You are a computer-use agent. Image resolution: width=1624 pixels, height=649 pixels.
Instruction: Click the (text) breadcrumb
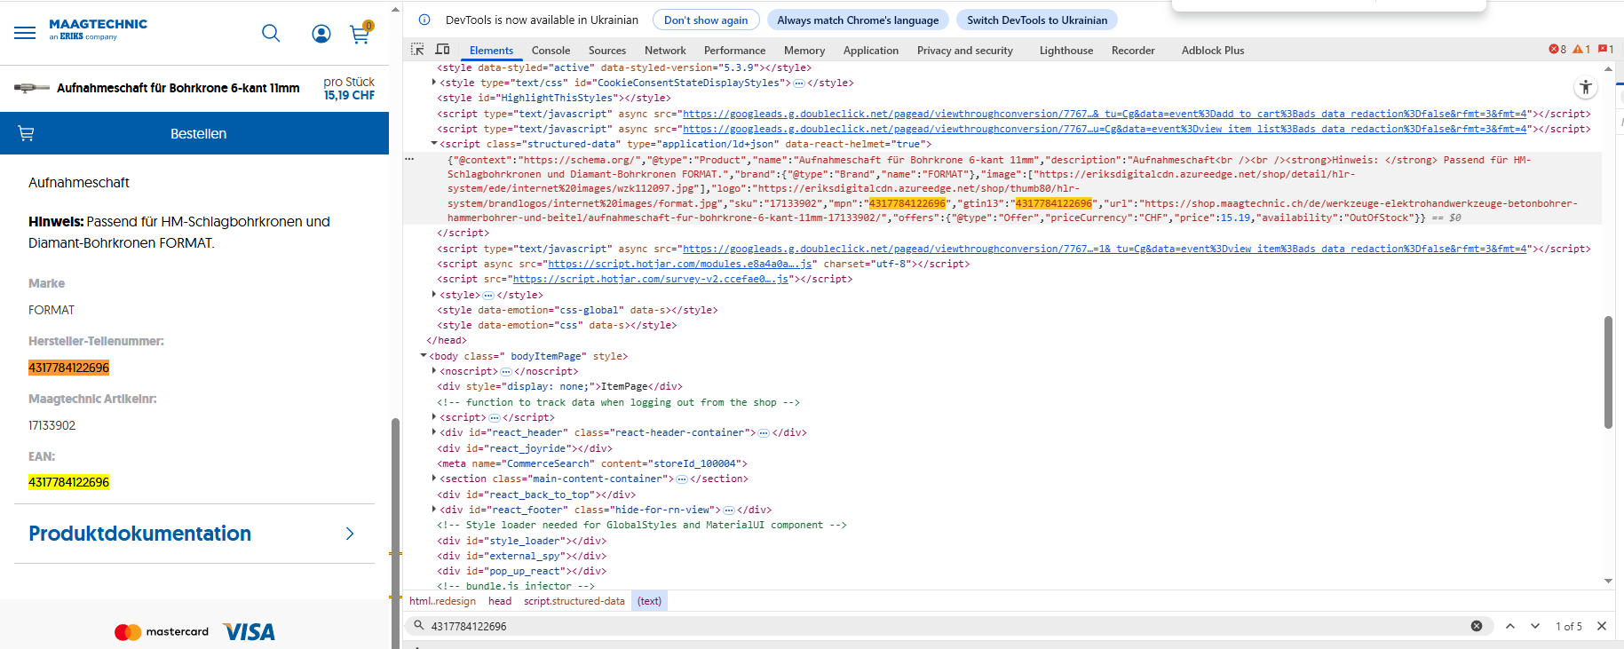click(649, 601)
